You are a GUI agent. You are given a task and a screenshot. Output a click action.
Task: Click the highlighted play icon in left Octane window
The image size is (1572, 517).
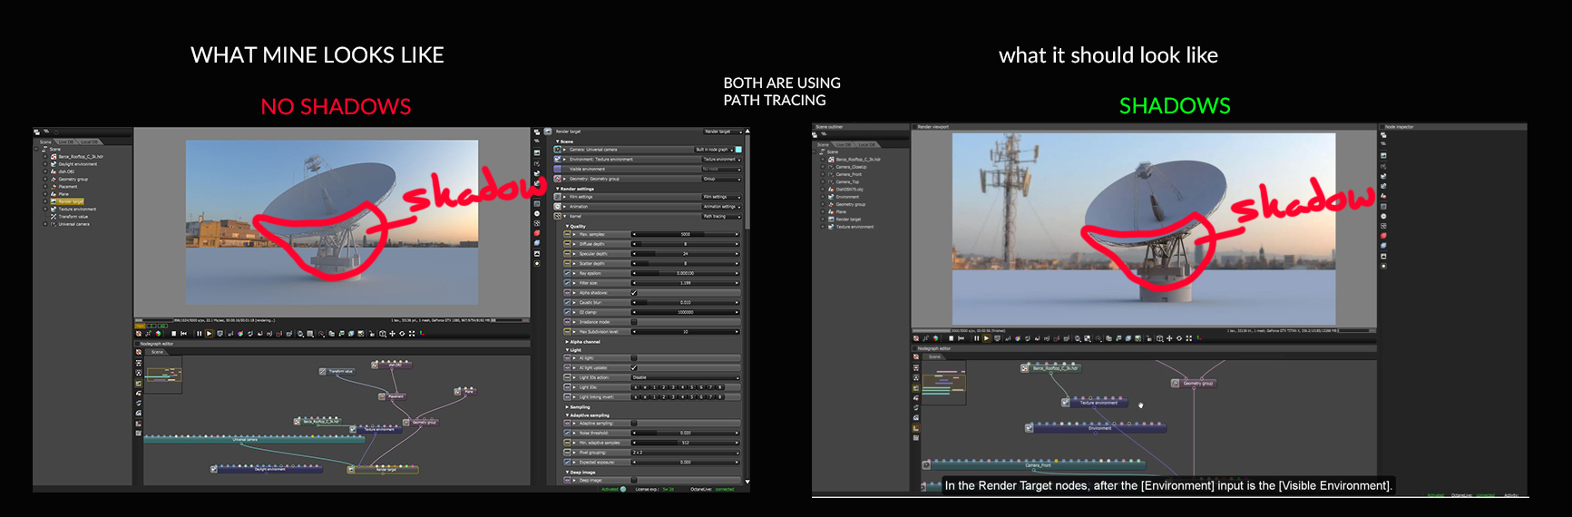(x=209, y=334)
